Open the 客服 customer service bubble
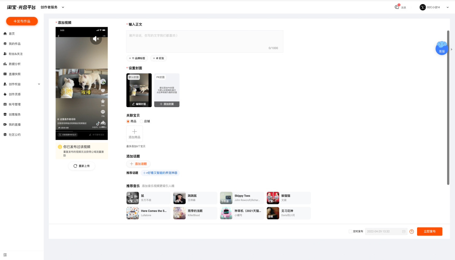 (442, 48)
